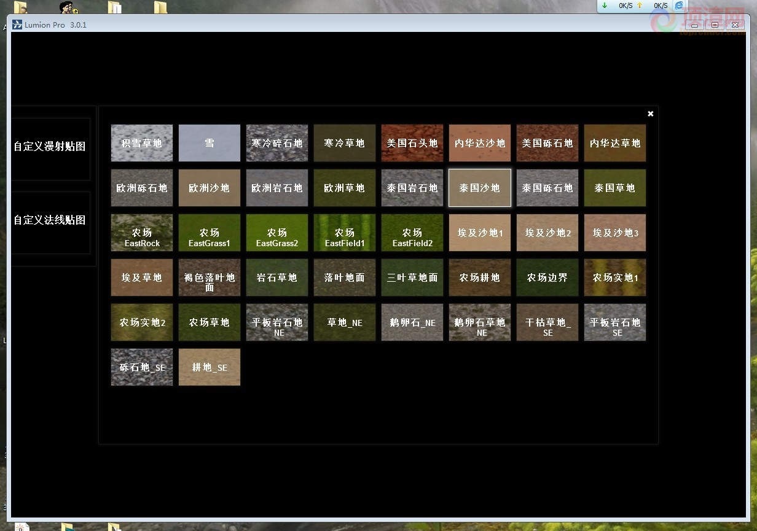
Task: Select the 农场 EastField1 texture
Action: click(345, 233)
